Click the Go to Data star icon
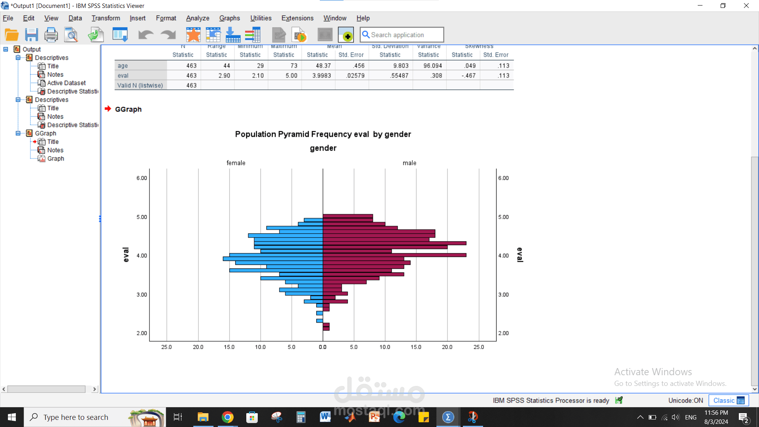Image resolution: width=759 pixels, height=427 pixels. pos(193,35)
